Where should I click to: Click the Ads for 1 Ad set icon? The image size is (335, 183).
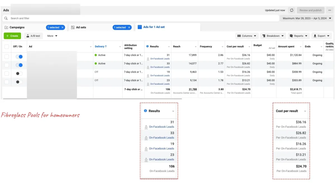click(140, 27)
